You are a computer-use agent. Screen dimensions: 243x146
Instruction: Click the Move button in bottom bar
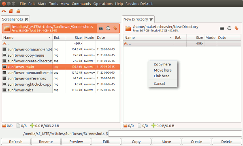(166, 142)
